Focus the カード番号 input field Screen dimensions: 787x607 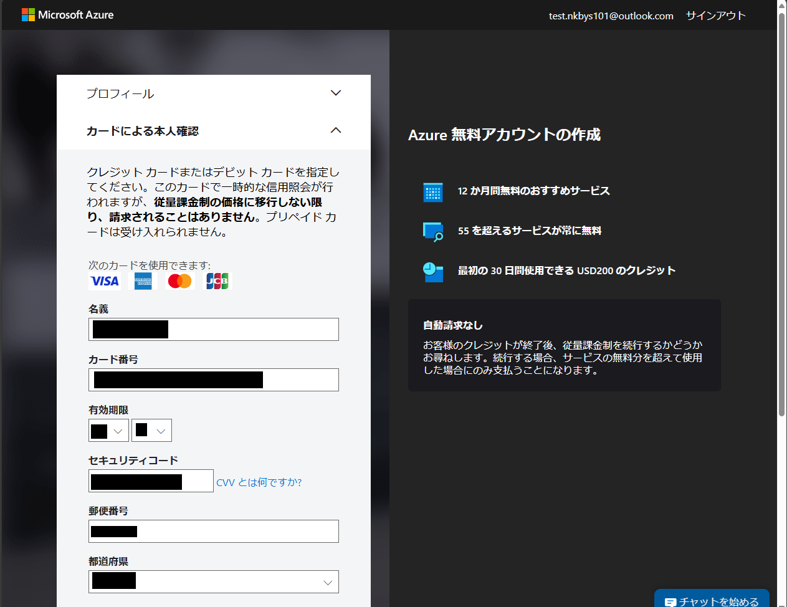pos(214,380)
